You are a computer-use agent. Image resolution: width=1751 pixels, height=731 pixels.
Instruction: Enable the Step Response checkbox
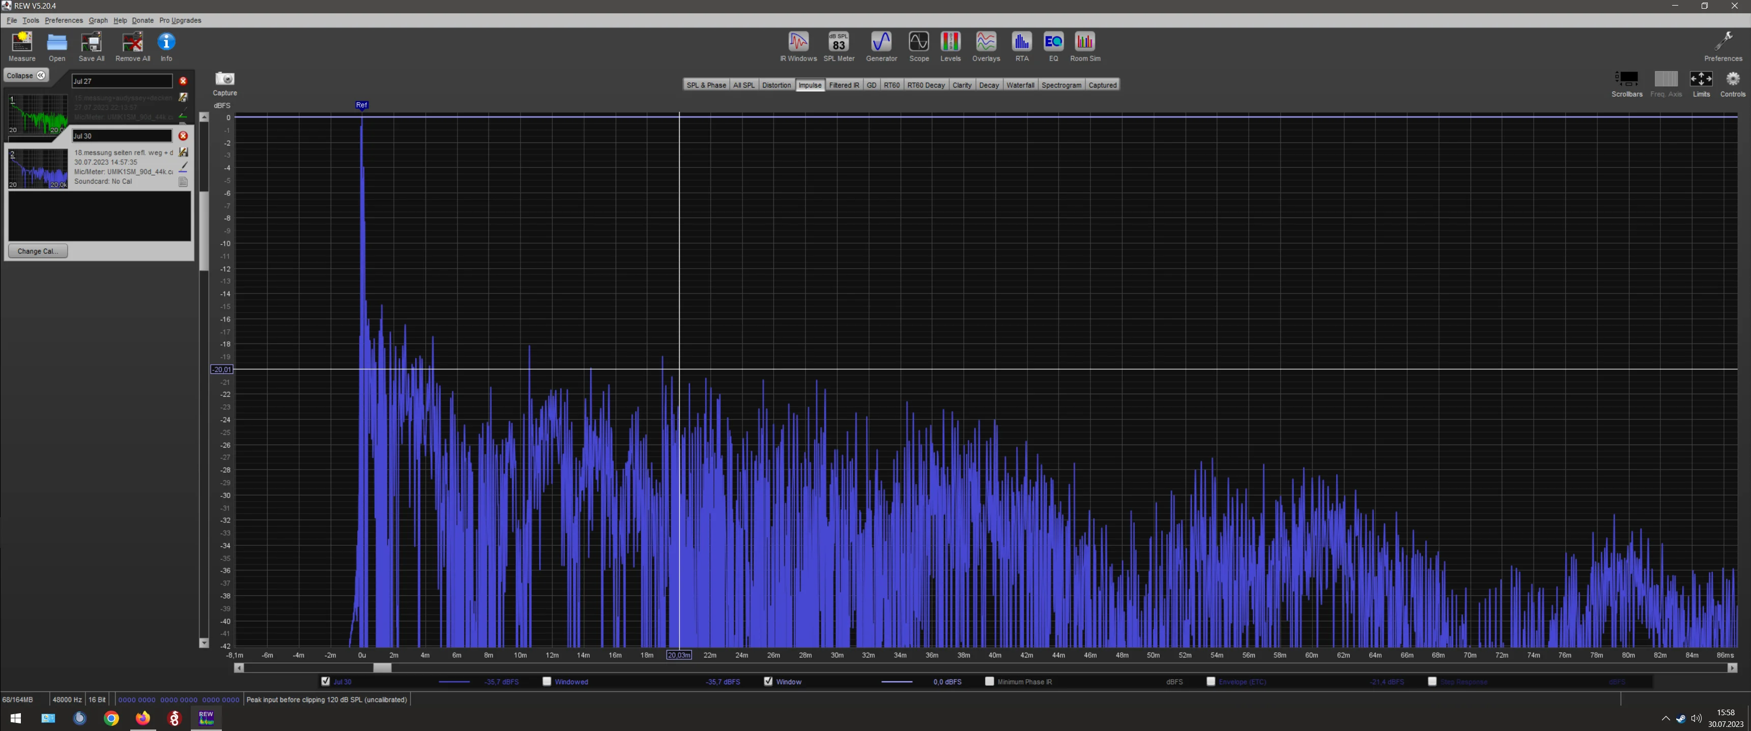coord(1432,682)
